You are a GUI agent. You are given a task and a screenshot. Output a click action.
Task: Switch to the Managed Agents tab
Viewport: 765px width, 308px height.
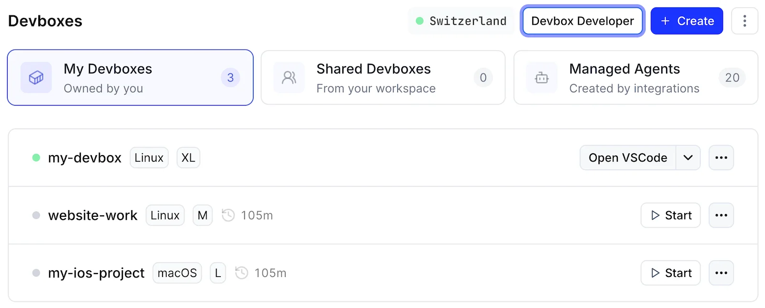click(636, 77)
